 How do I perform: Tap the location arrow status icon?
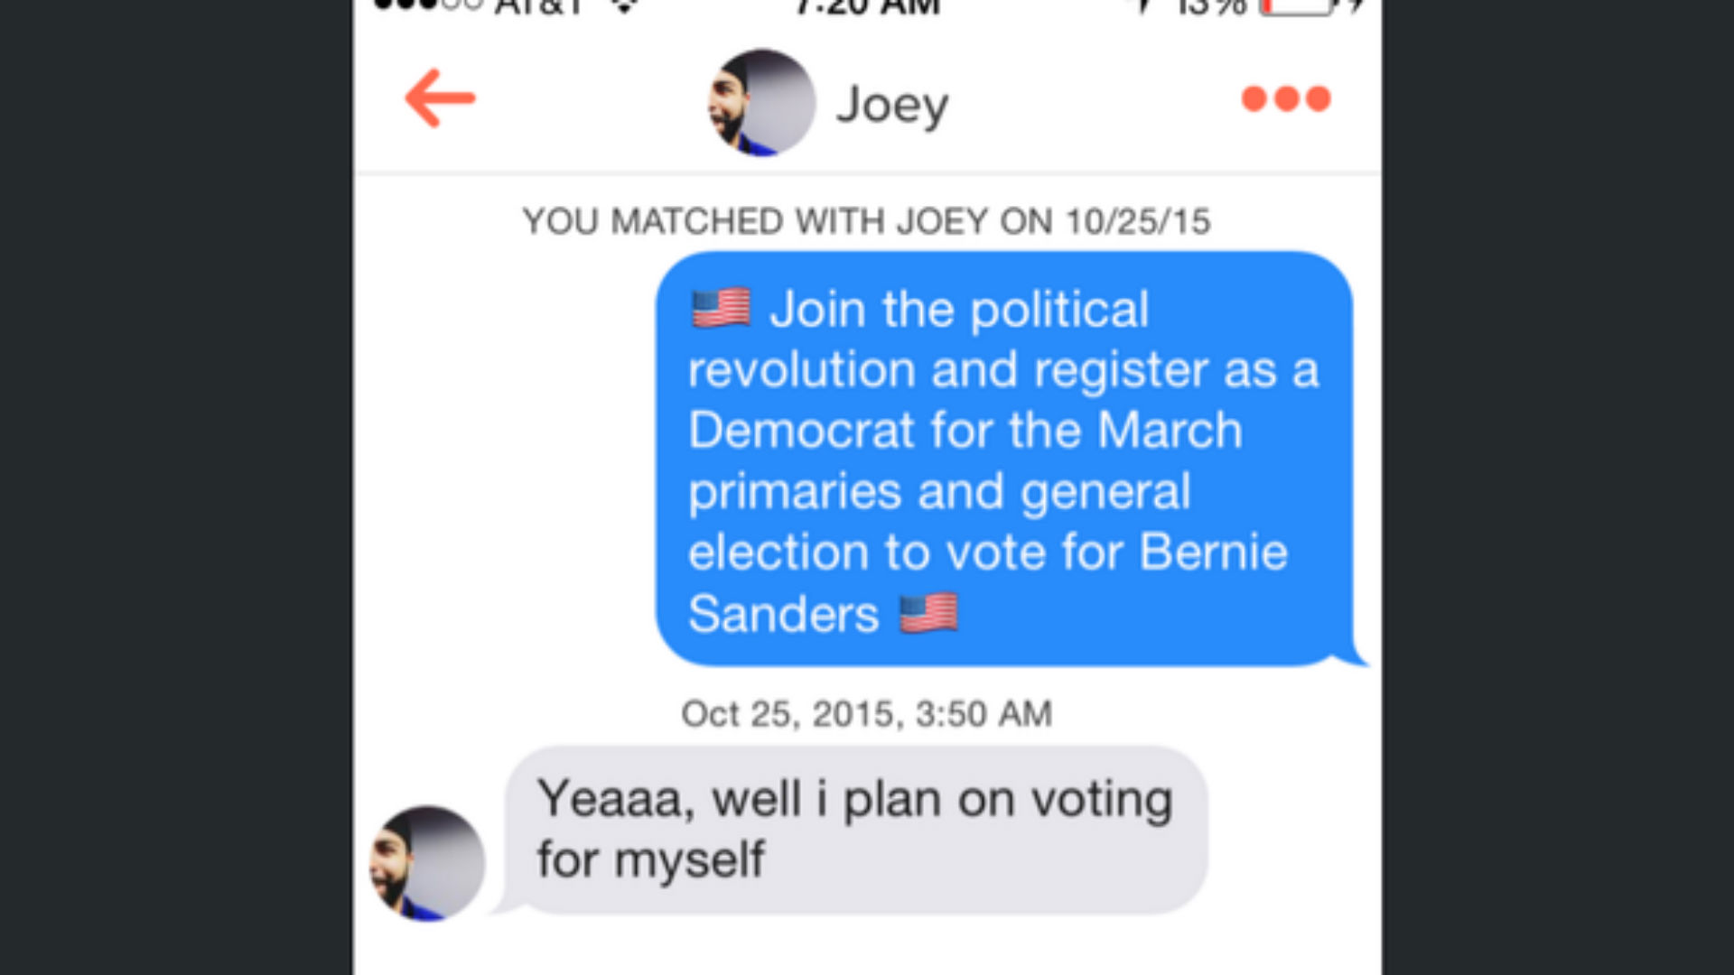pyautogui.click(x=1143, y=5)
